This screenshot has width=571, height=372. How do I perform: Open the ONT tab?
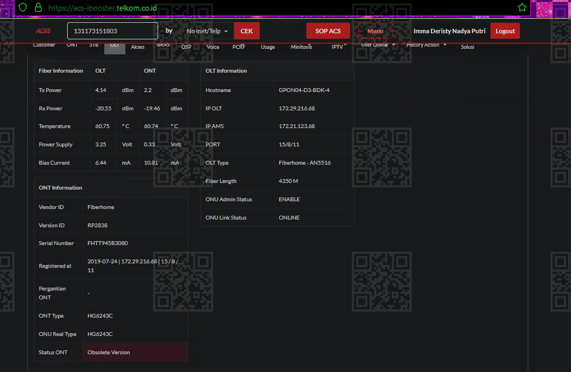pyautogui.click(x=72, y=45)
